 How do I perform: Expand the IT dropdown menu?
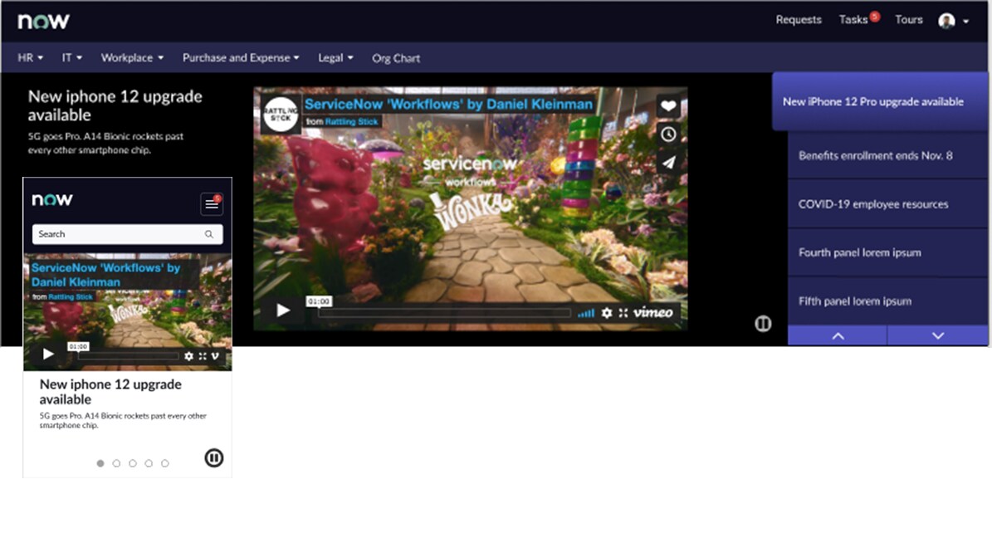point(72,57)
